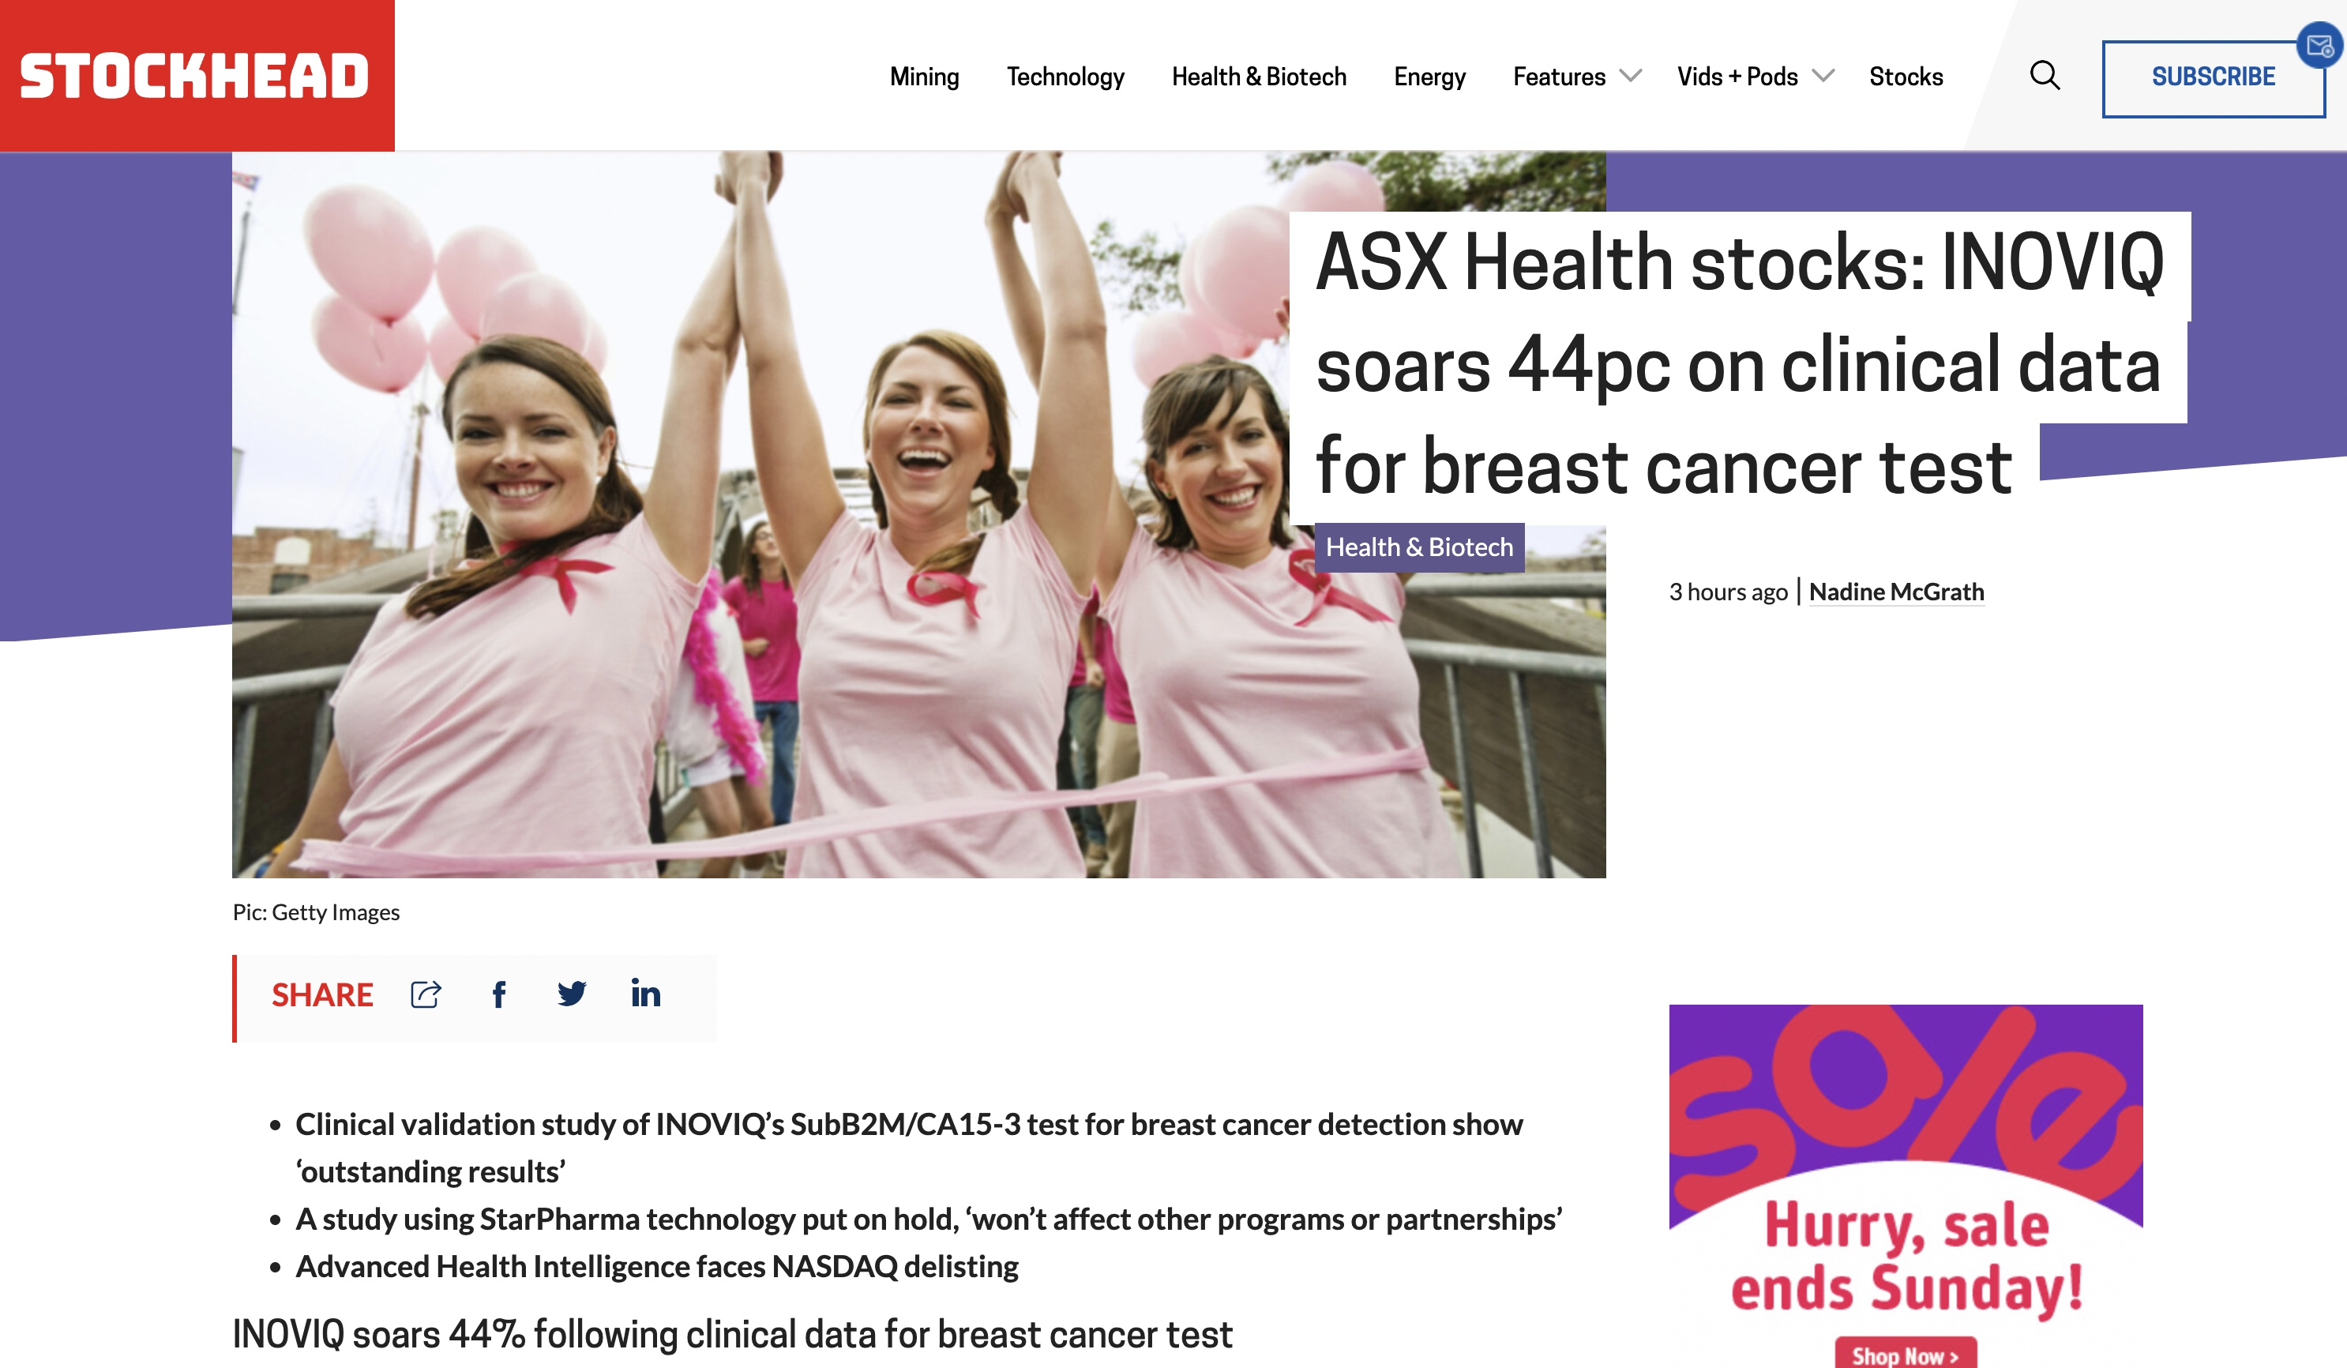Open the newsletter envelope icon badge
Viewport: 2347px width, 1368px height.
2320,45
